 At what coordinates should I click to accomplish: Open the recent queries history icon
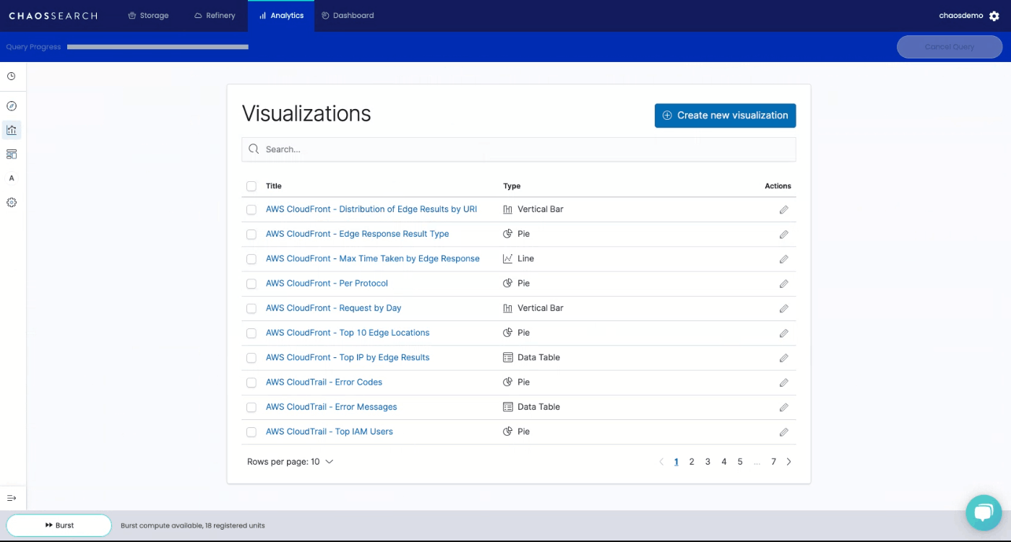coord(11,75)
